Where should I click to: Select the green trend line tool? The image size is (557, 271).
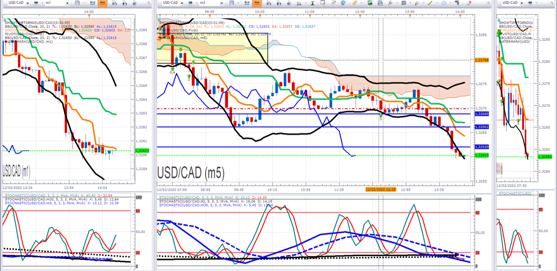tap(430, 3)
